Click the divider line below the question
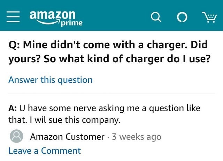This screenshot has width=223, height=161. click(x=111, y=94)
